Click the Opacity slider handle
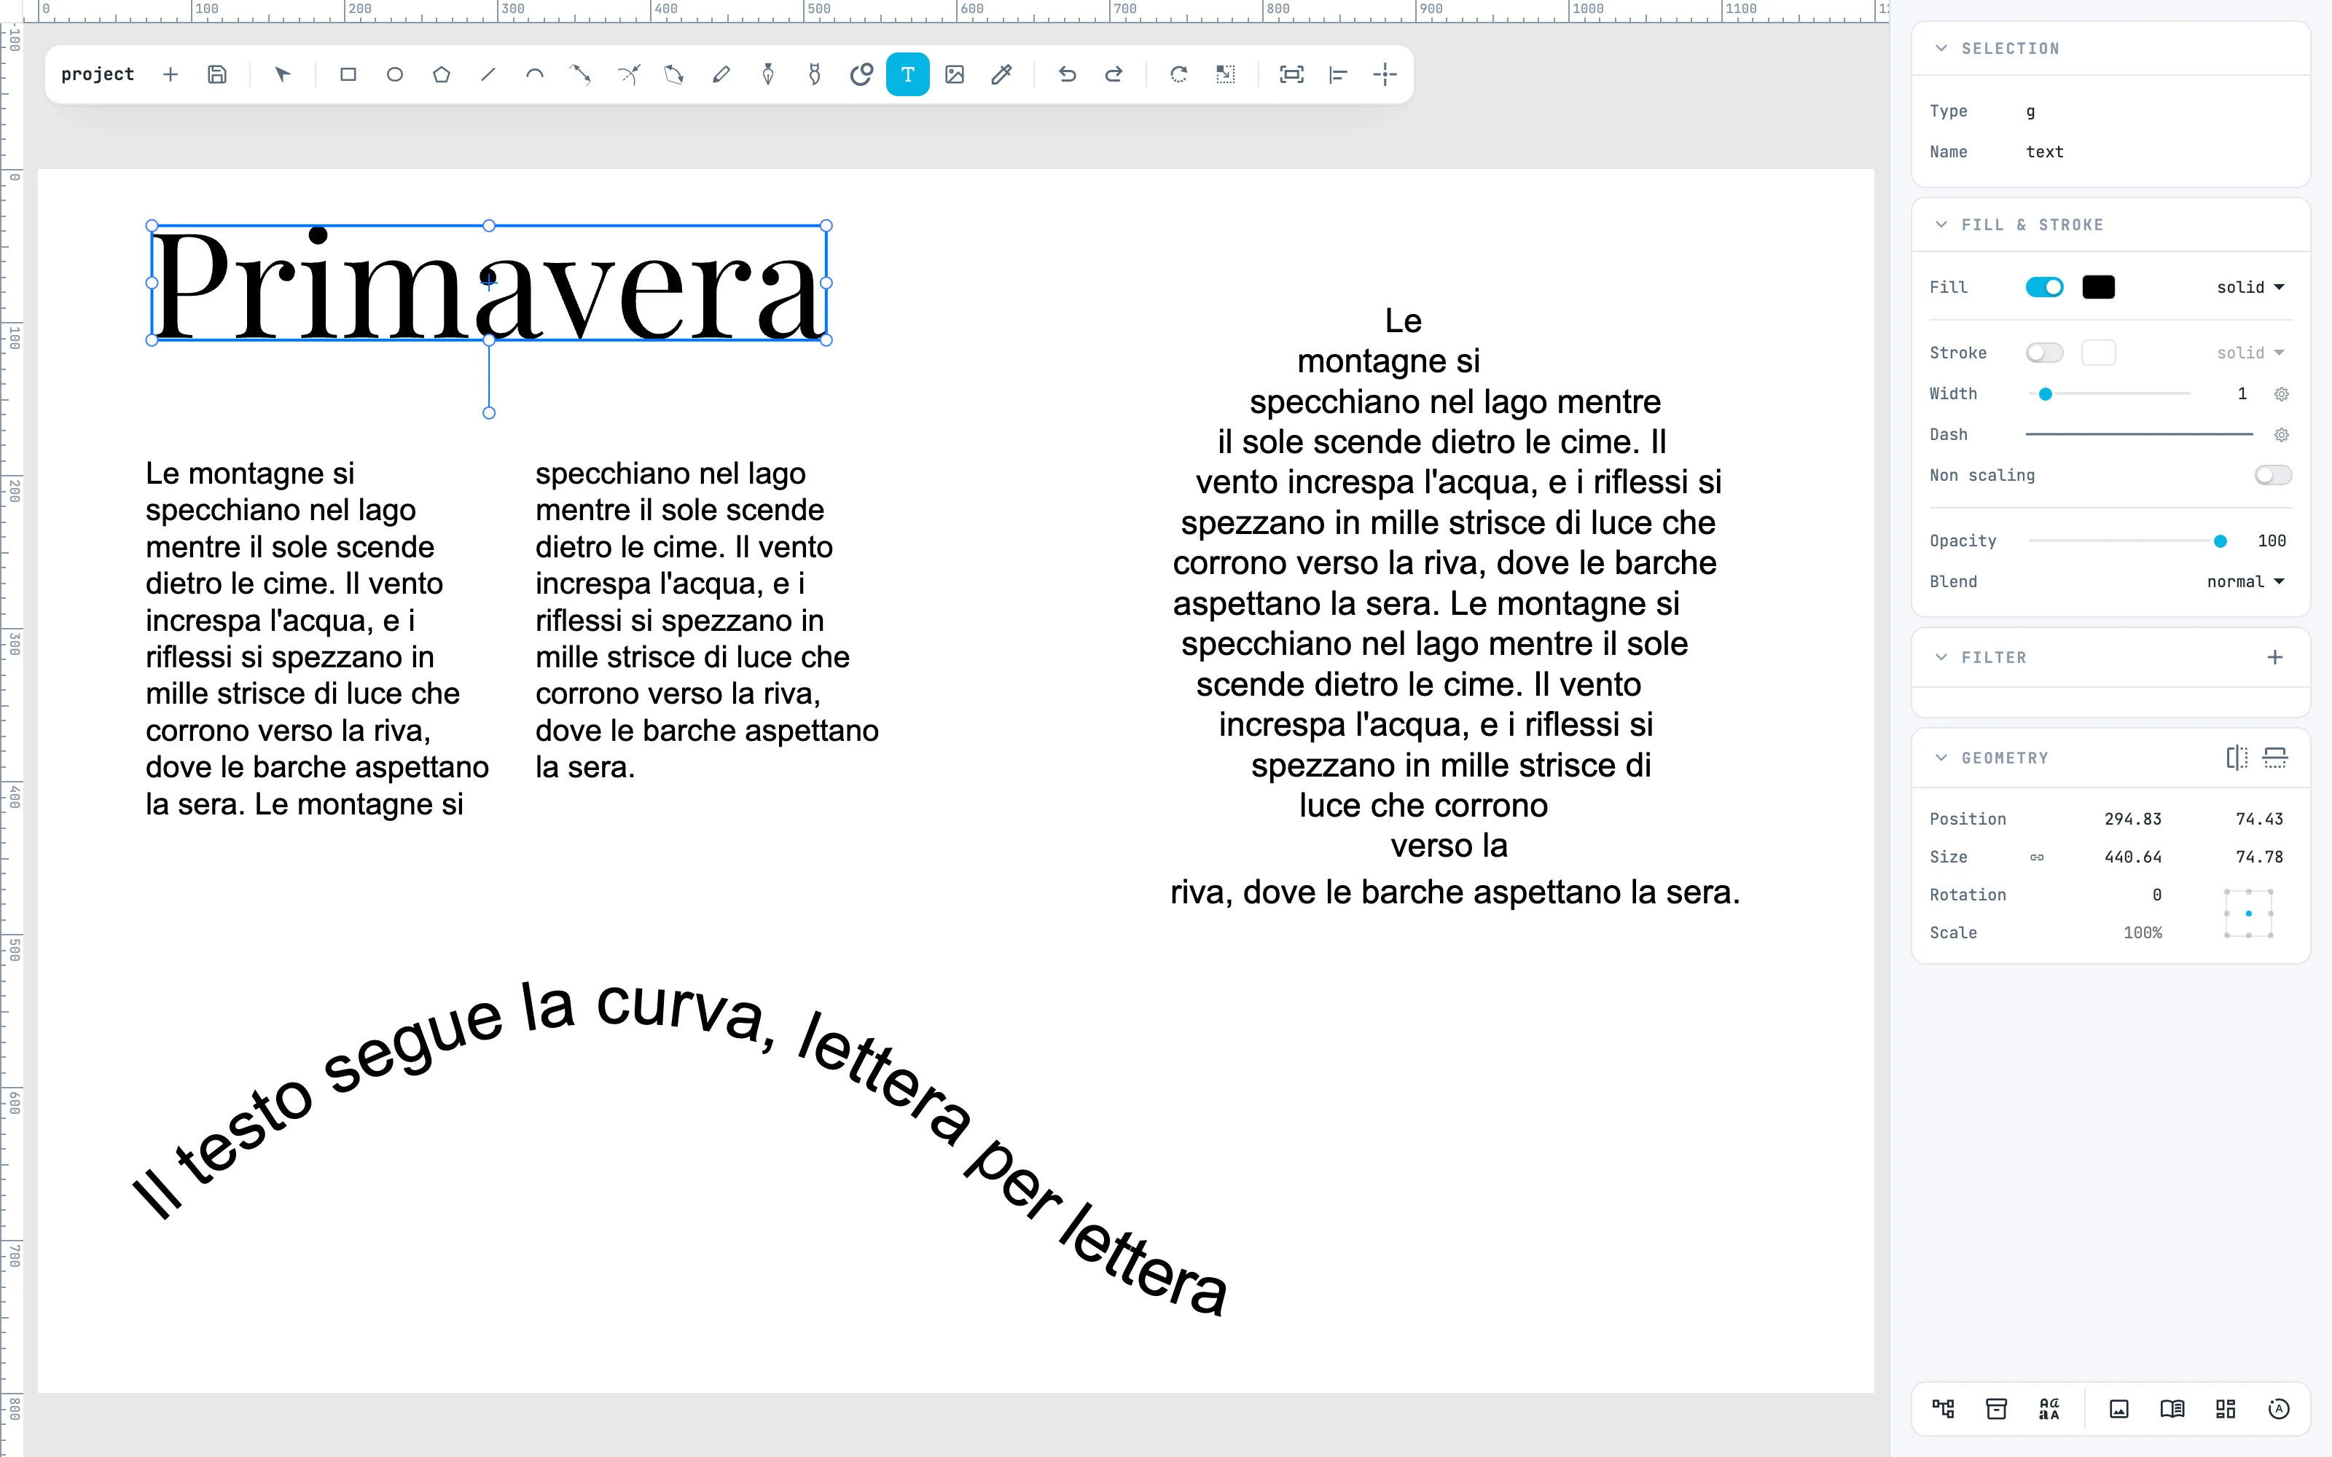This screenshot has height=1457, width=2332. 2221,541
